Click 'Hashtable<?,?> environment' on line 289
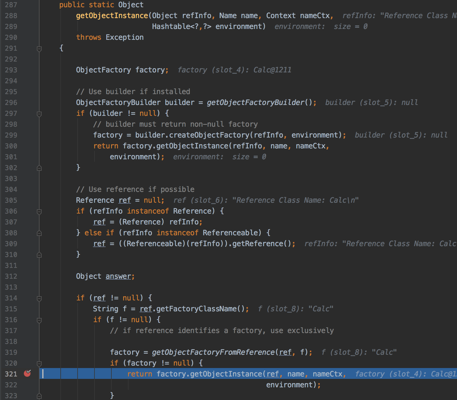457x400 pixels. point(207,27)
